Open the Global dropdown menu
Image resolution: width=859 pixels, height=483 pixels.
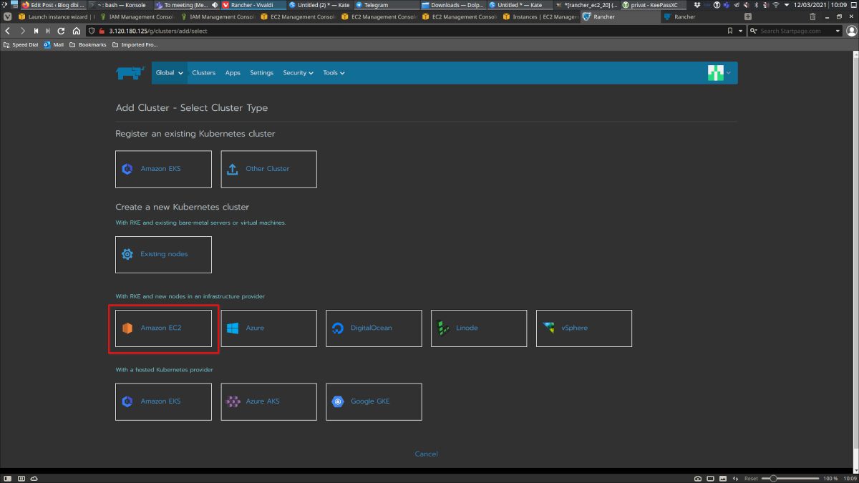pyautogui.click(x=170, y=73)
